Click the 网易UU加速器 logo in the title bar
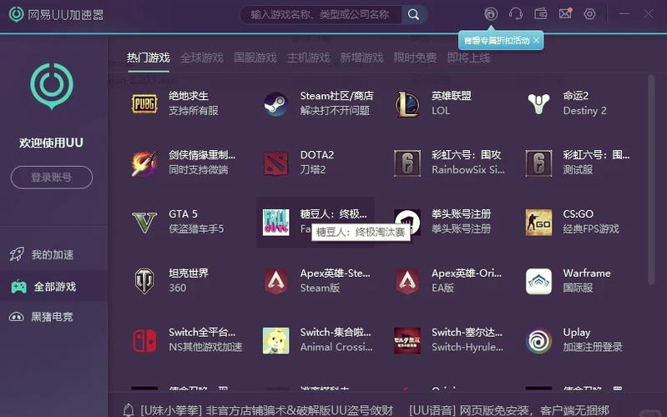The height and width of the screenshot is (417, 667). [x=56, y=14]
